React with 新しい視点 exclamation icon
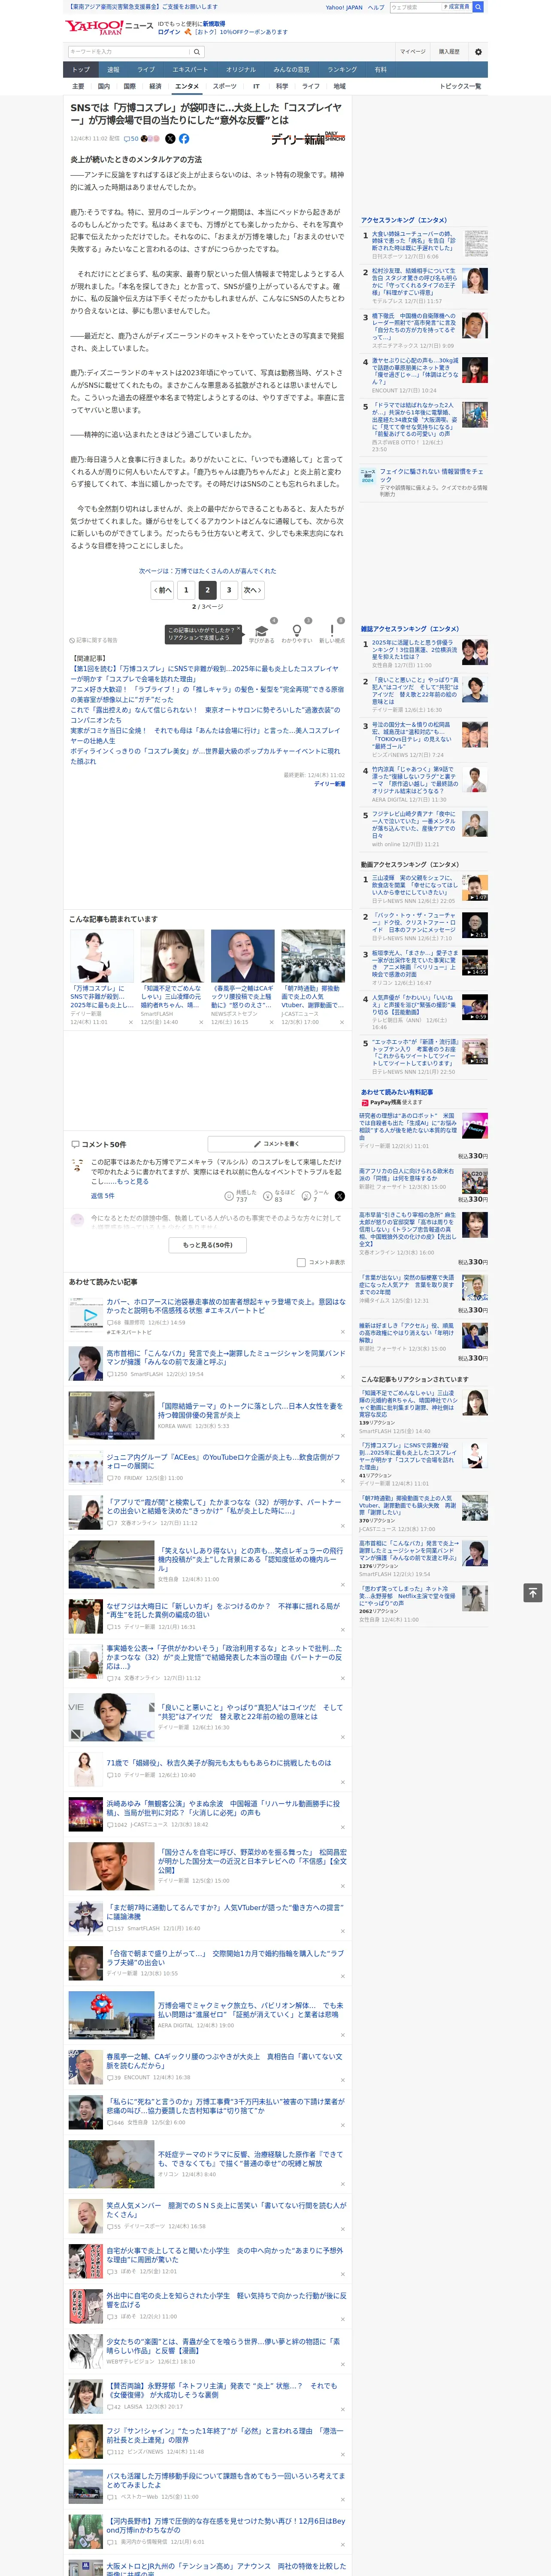This screenshot has width=551, height=2576. tap(332, 632)
